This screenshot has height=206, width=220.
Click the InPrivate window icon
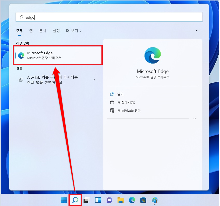112,111
